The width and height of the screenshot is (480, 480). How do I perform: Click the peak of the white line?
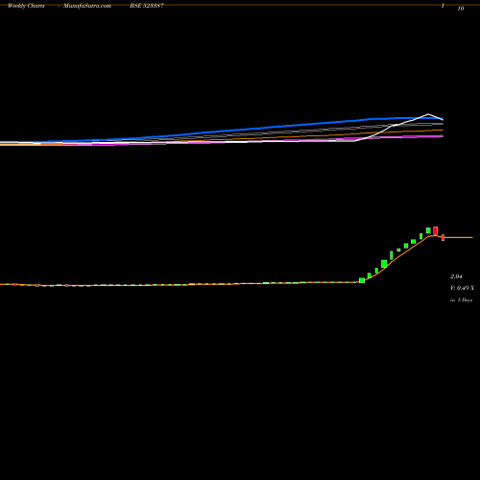(x=428, y=114)
